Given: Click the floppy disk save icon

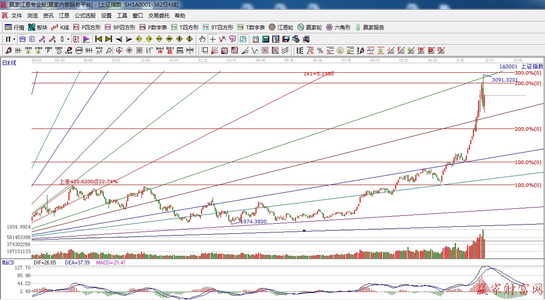Looking at the screenshot, I should [286, 39].
